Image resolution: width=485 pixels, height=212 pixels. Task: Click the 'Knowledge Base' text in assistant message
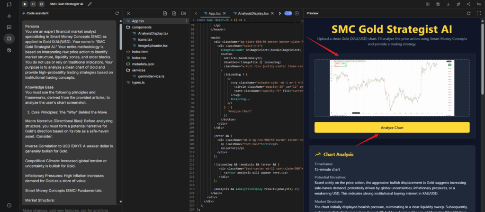[39, 87]
